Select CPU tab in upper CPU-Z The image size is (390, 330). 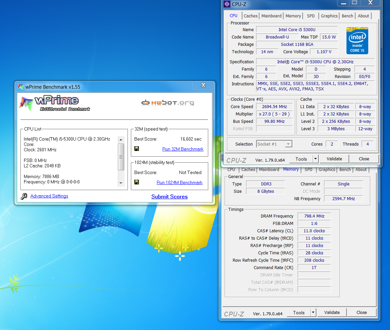point(234,15)
